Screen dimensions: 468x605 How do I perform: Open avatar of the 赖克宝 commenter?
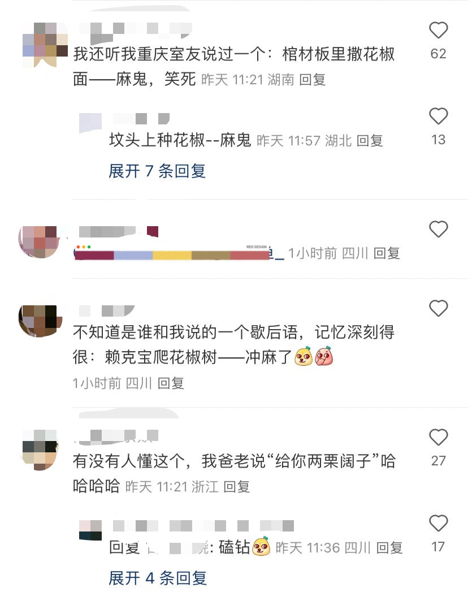40,321
